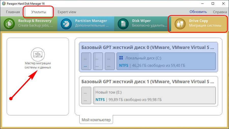Viewport: 229px width, 129px height.
Task: Click the migration wizard round icon
Action: 38,54
